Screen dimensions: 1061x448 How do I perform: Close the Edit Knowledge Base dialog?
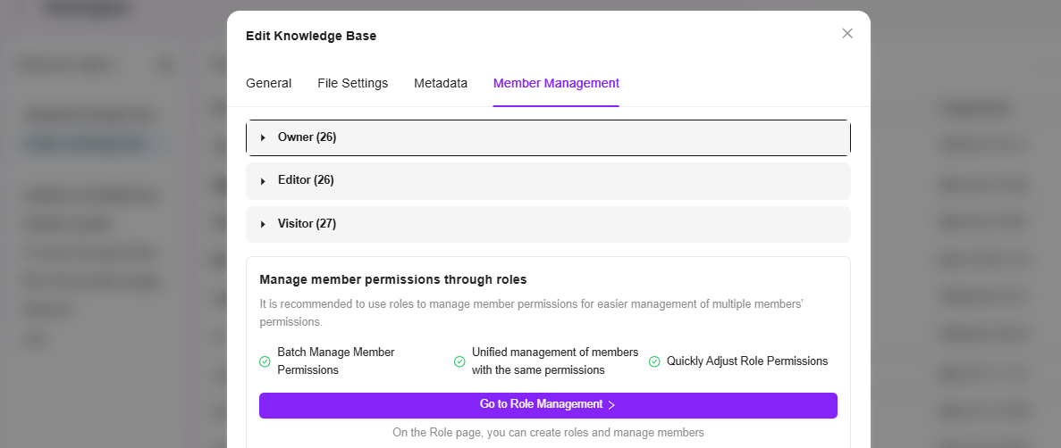click(x=847, y=33)
